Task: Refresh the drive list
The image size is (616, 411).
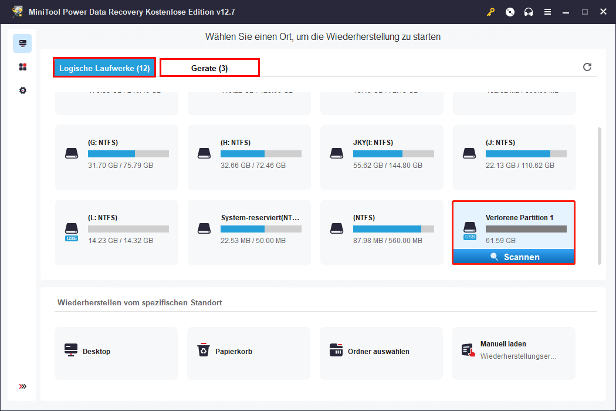Action: [587, 67]
